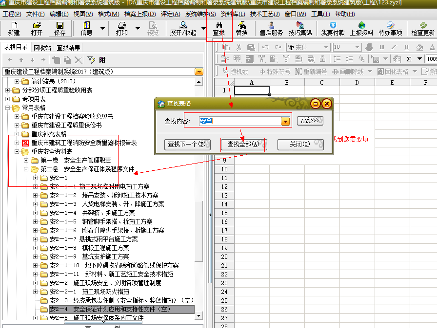The width and height of the screenshot is (437, 328).
Task: Collapse the 常用表格 tree node
Action: (x=8, y=108)
